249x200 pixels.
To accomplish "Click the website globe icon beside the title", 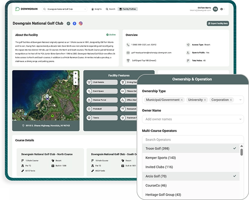I will click(68, 23).
